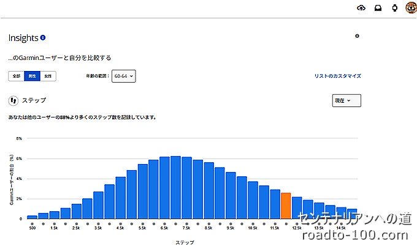Image resolution: width=417 pixels, height=246 pixels.
Task: Open the user profile avatar
Action: 410,8
